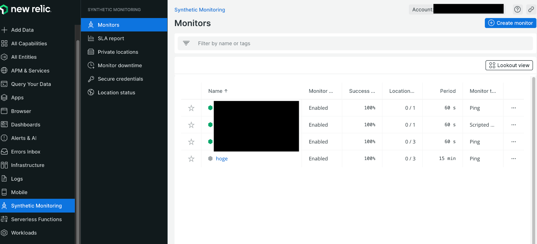Click the Synthetic Monitoring breadcrumb link

point(200,10)
